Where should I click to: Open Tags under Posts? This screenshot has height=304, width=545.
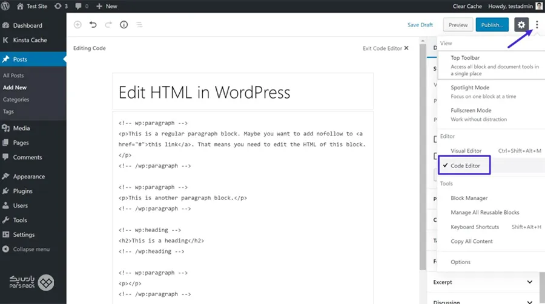8,111
